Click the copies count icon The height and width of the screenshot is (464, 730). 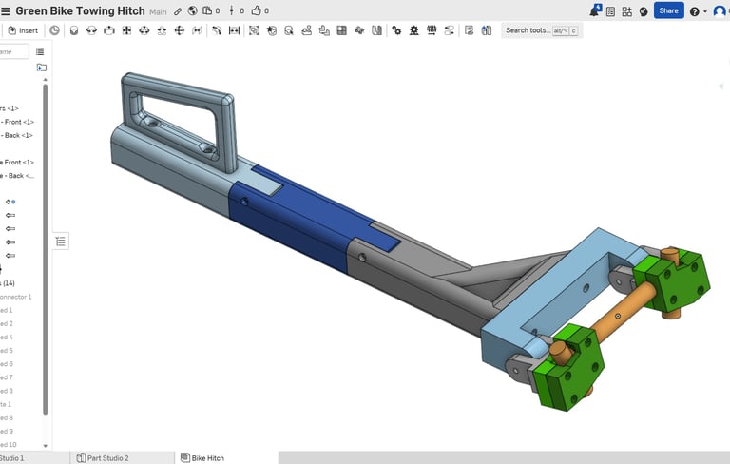(207, 10)
